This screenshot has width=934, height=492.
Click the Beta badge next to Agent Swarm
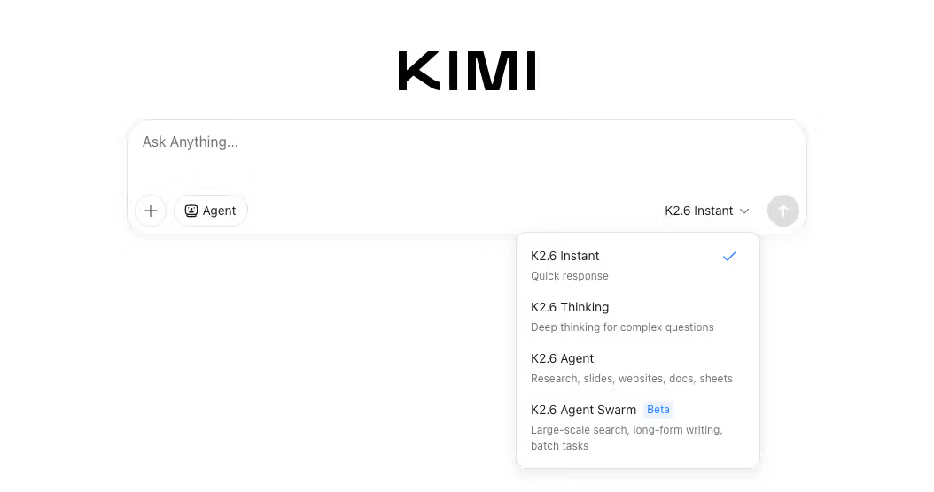tap(658, 410)
